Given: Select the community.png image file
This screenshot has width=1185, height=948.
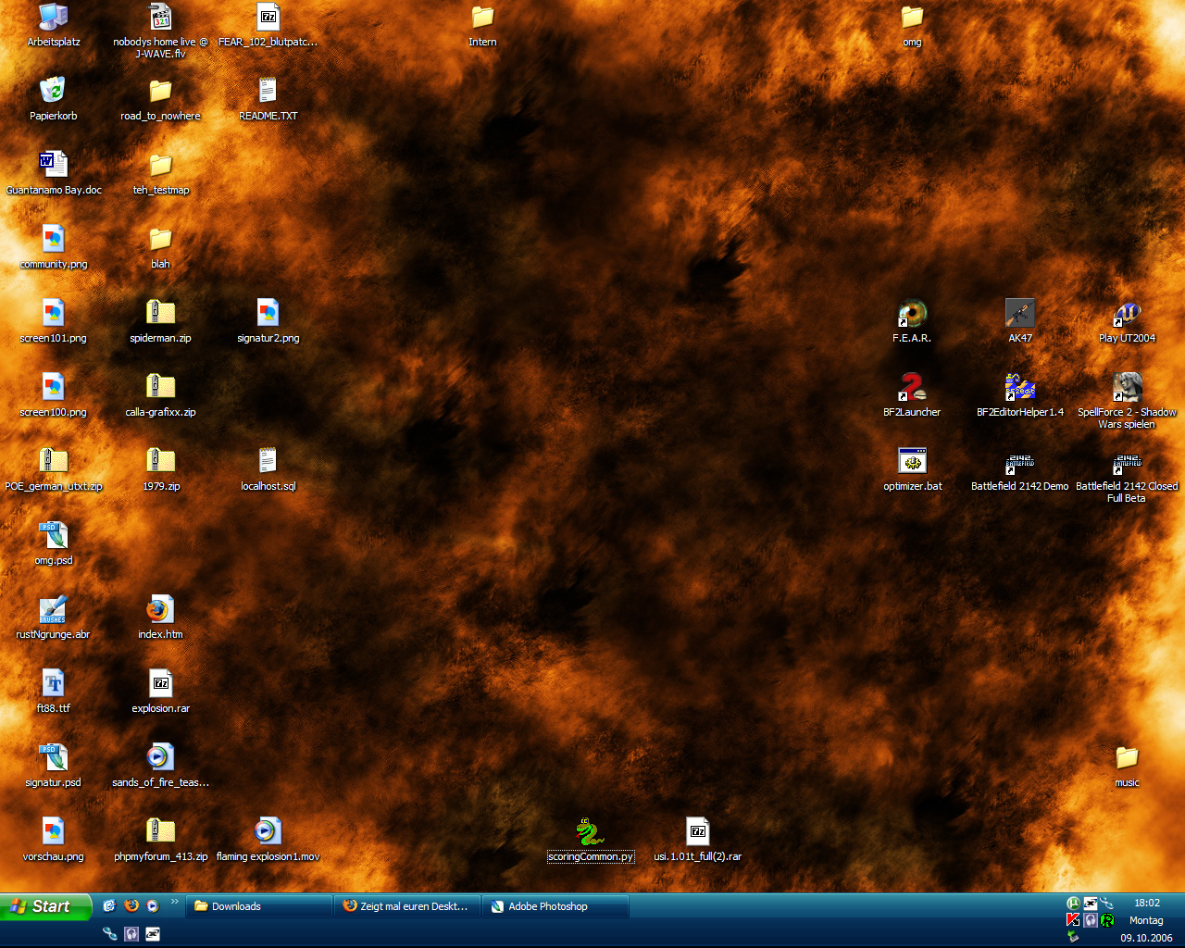Looking at the screenshot, I should point(54,247).
